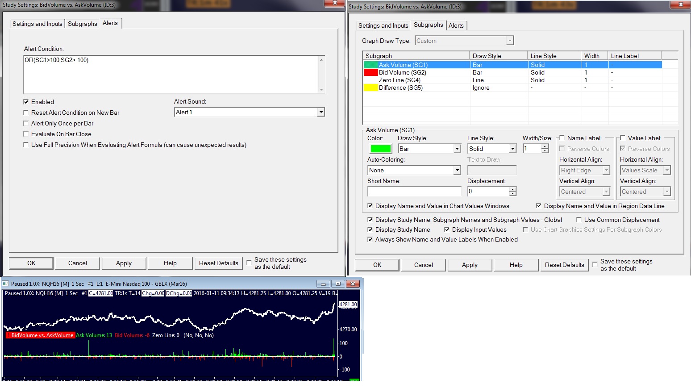Toggle Value Label checkbox
The height and width of the screenshot is (388, 691).
pos(623,138)
